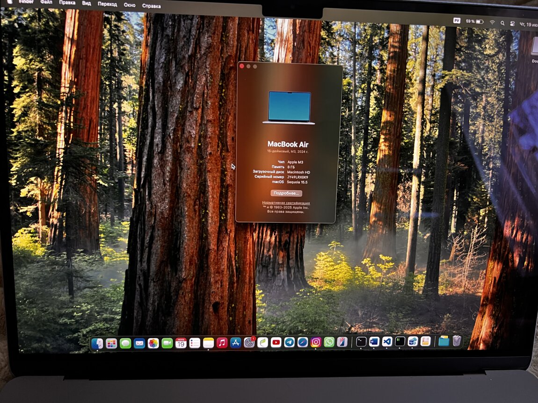Open Terminal from the Dock
The height and width of the screenshot is (403, 538).
click(361, 341)
